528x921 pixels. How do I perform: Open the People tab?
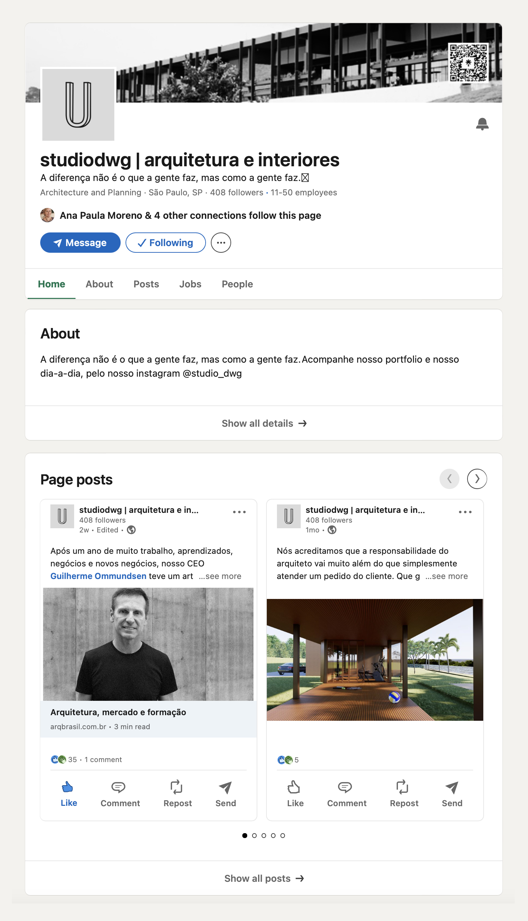[x=237, y=284]
